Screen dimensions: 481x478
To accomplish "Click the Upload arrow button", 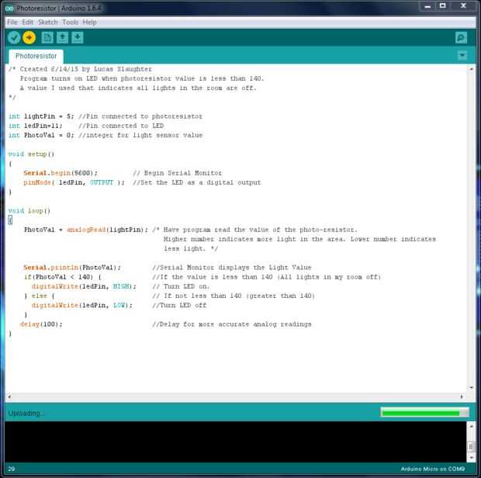I will point(29,38).
